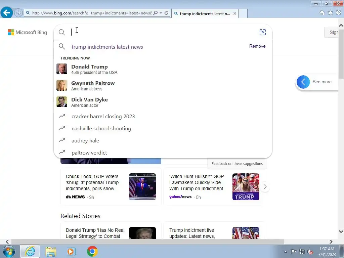344x258 pixels.
Task: Click the Internet Explorer forward arrow button
Action: tap(18, 13)
